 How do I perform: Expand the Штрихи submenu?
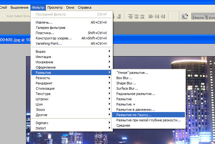[x=71, y=99]
